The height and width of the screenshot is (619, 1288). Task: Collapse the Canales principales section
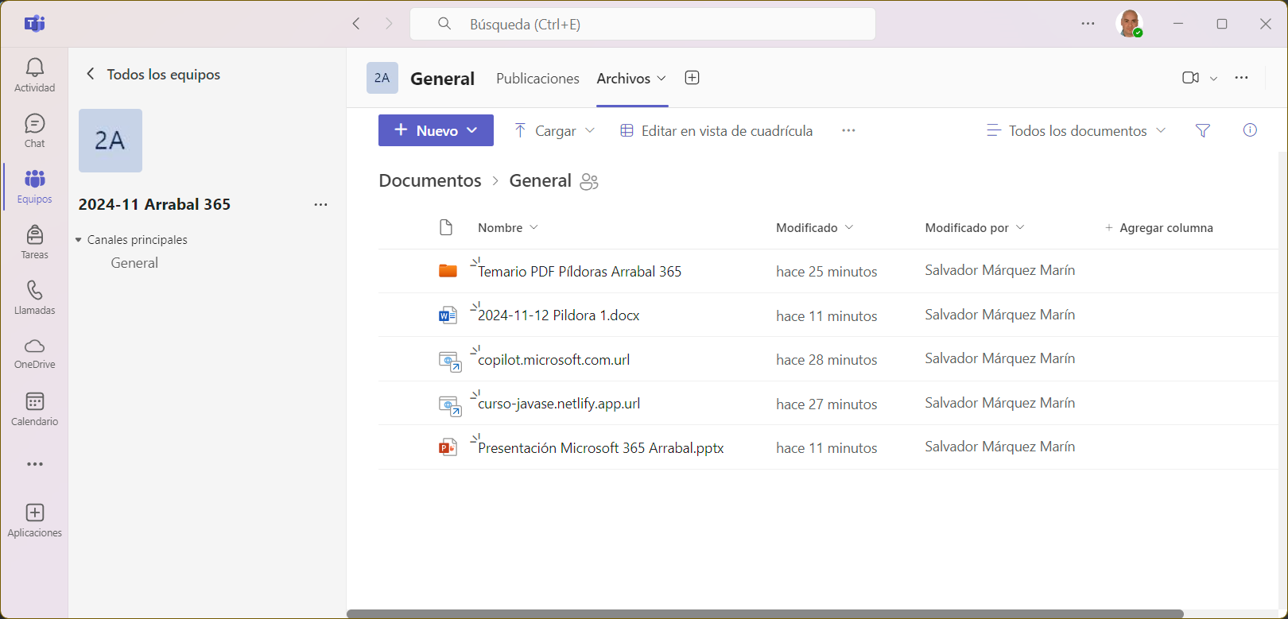point(79,240)
